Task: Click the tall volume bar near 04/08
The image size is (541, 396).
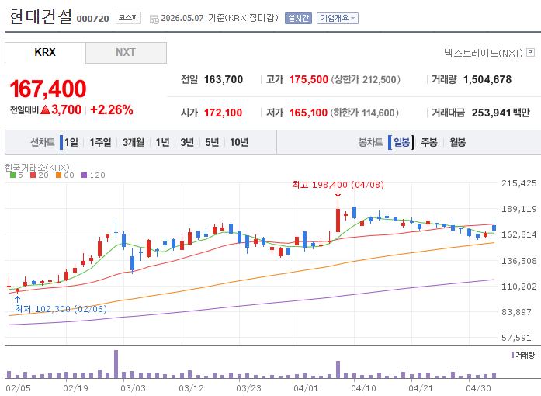Action: coord(338,370)
